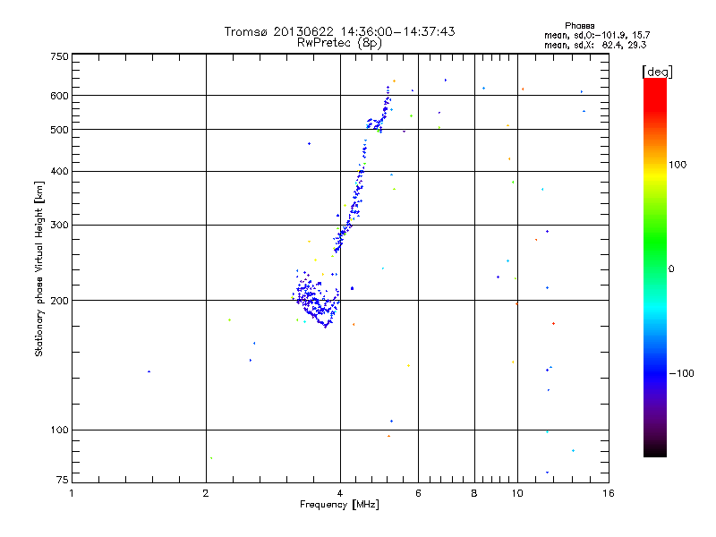Click the y-axis tick label '500'
The width and height of the screenshot is (716, 537).
tap(59, 130)
